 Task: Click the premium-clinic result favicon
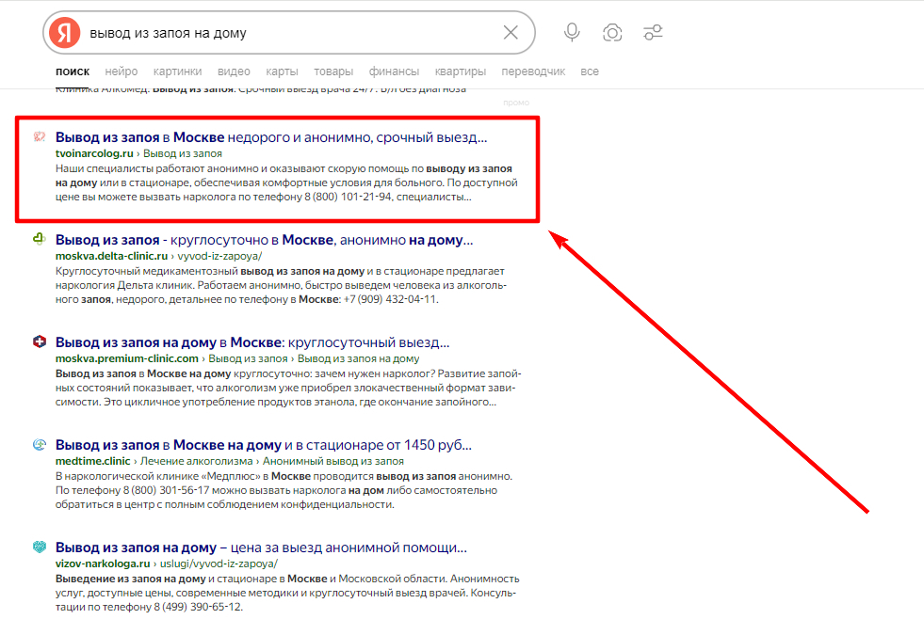click(x=40, y=342)
